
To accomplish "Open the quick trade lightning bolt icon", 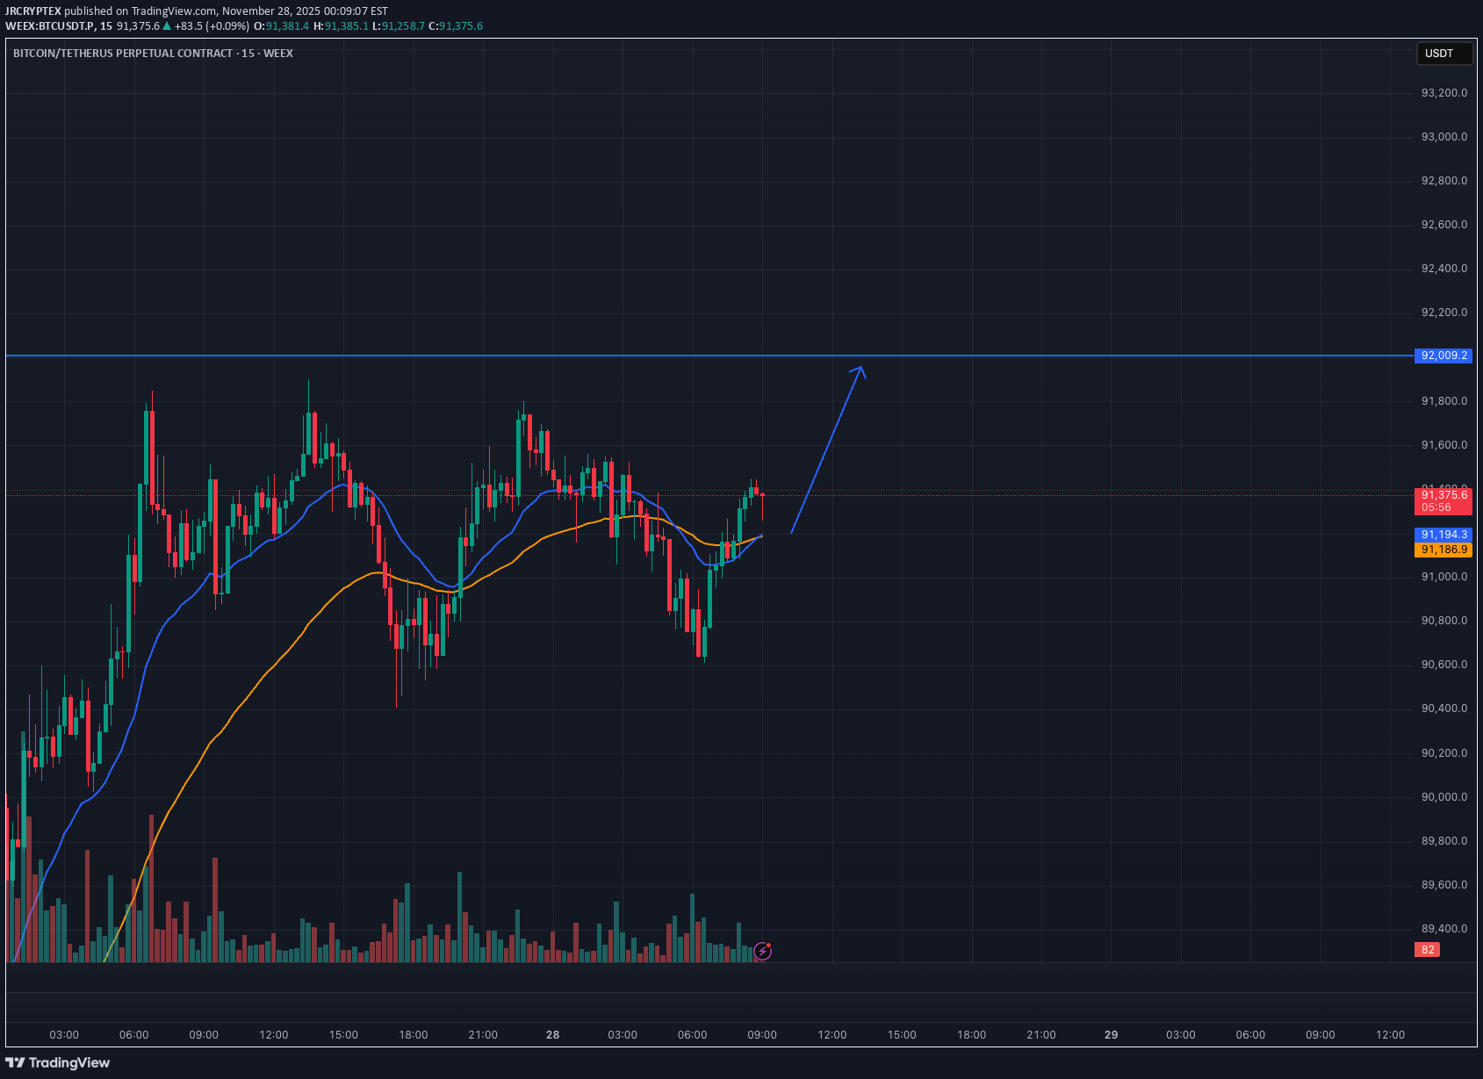I will click(761, 950).
